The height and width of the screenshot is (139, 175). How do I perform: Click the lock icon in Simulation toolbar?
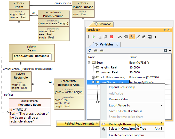coord(144,37)
